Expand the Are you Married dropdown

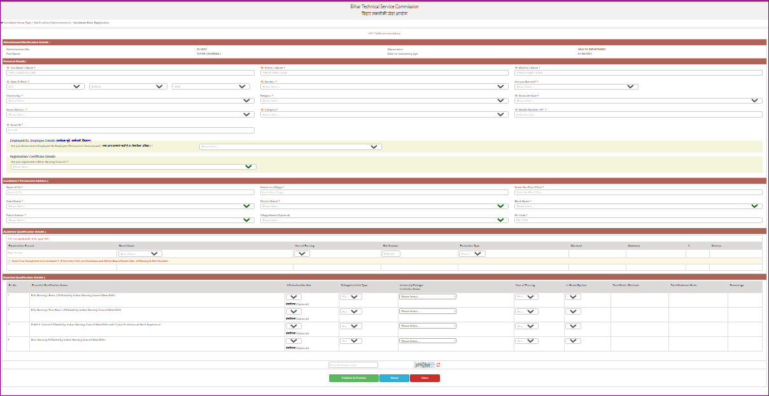point(576,86)
